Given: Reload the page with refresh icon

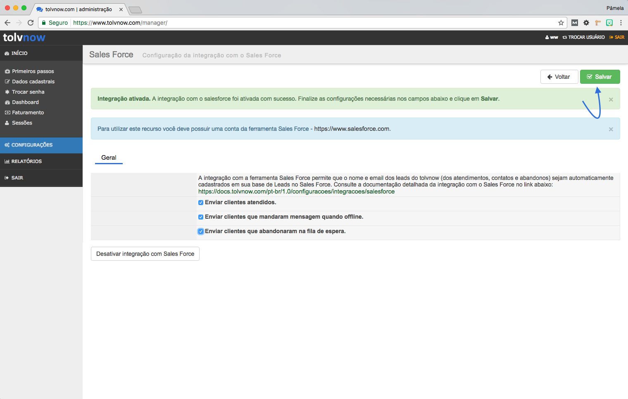Looking at the screenshot, I should (31, 23).
